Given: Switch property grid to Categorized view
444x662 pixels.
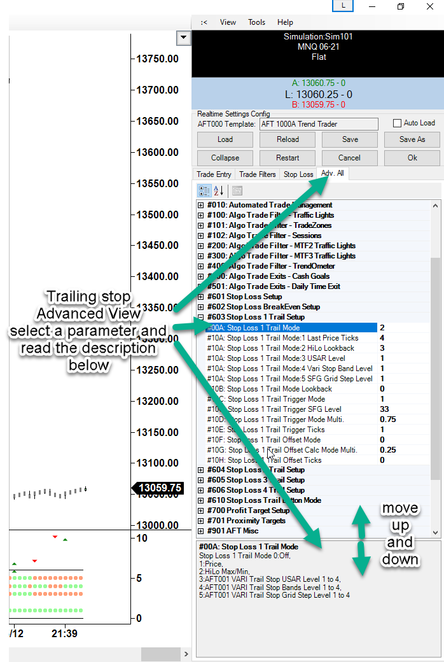Looking at the screenshot, I should click(205, 190).
